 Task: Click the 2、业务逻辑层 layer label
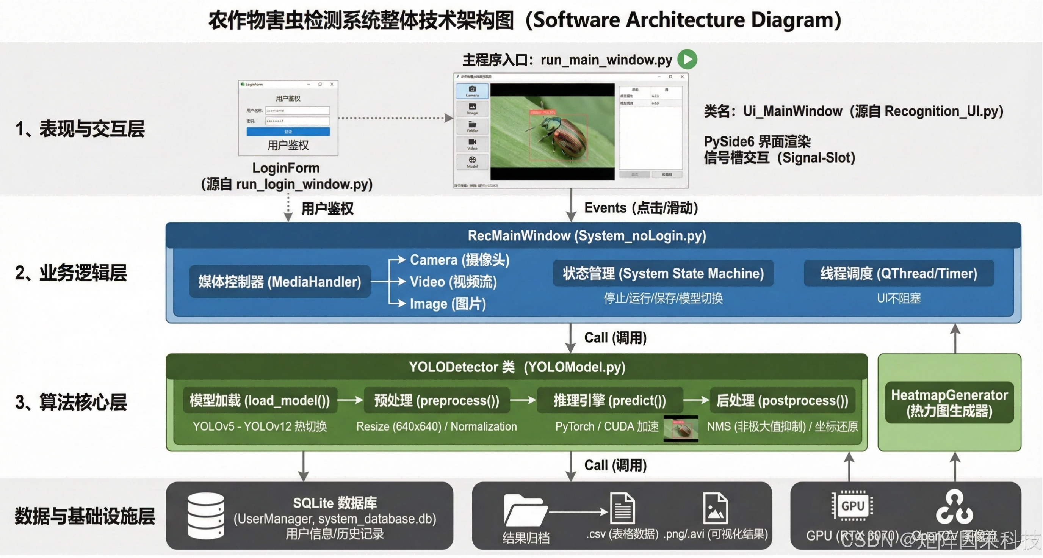point(71,273)
